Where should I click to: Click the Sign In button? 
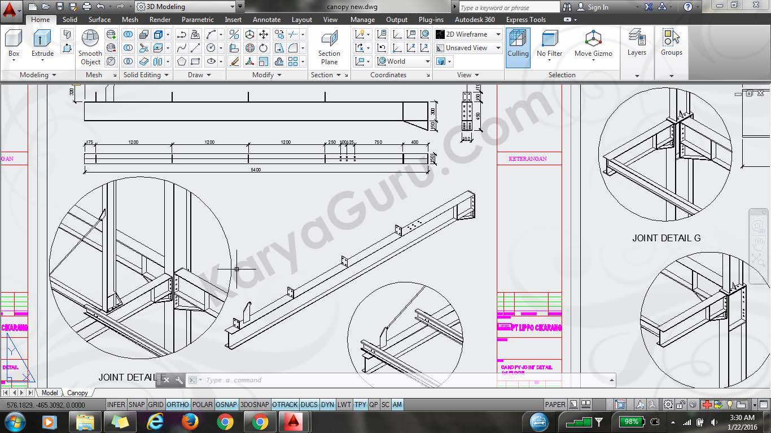pyautogui.click(x=598, y=7)
